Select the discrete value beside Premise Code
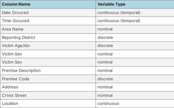Viewport: 174px width, 108px height. pos(105,79)
